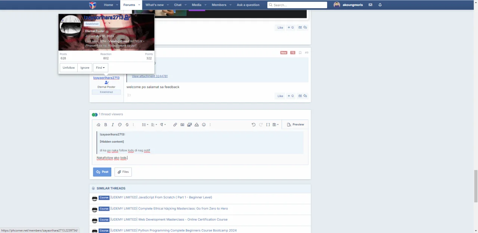Select the Forums nav tab

tap(129, 5)
